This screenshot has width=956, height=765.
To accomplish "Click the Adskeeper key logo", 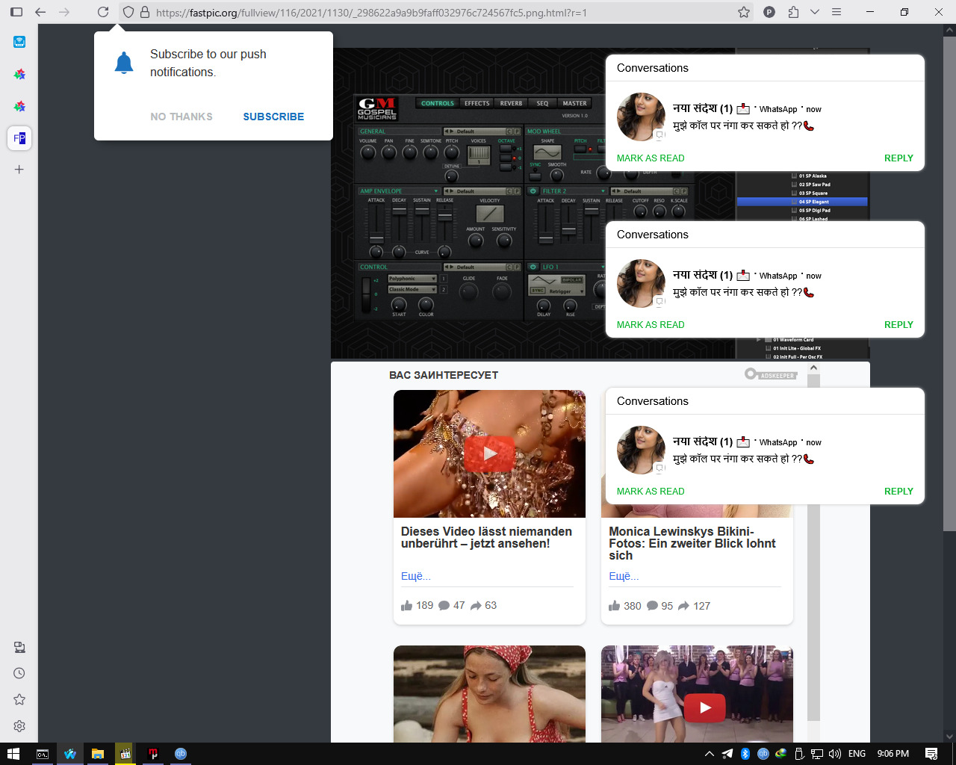I will [771, 374].
